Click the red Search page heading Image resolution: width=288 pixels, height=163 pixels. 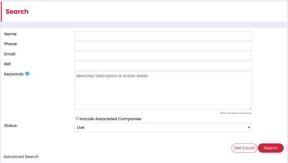tap(17, 12)
